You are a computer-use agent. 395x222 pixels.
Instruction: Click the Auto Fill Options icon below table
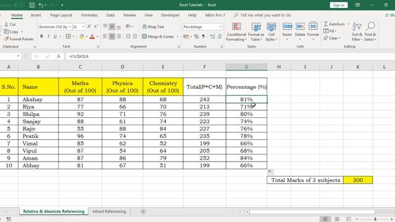click(x=270, y=172)
